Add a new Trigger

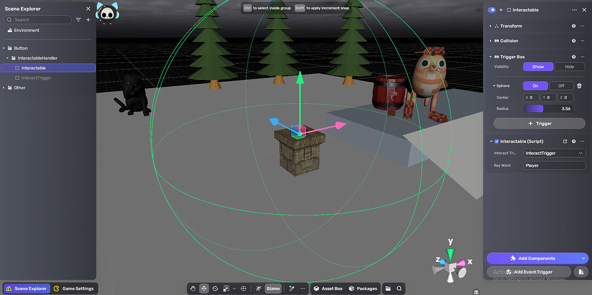539,123
